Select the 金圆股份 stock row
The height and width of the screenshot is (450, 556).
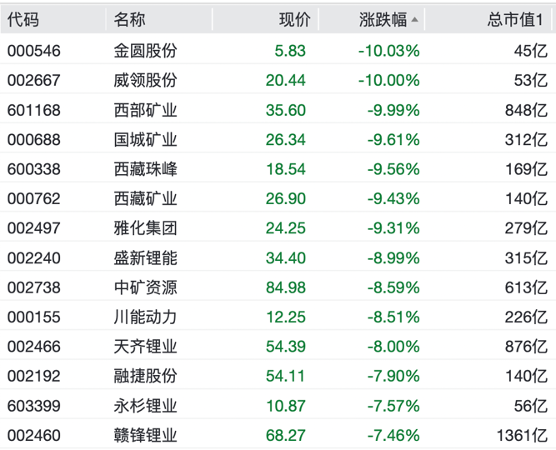[146, 51]
